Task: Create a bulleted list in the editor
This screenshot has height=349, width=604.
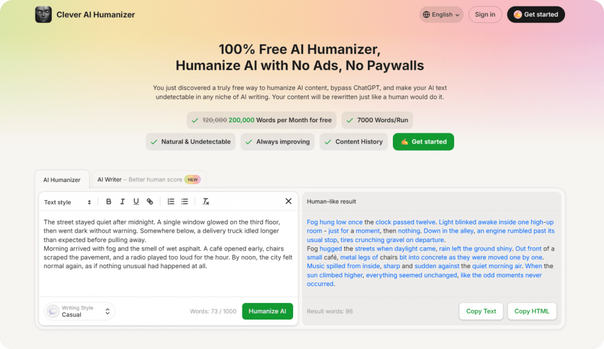Action: 185,201
